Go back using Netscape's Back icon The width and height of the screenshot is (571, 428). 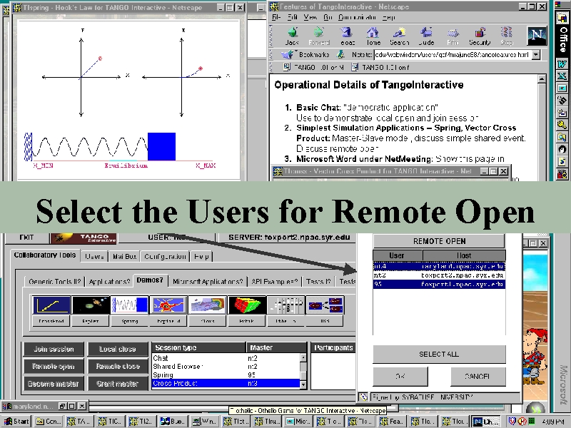(x=292, y=36)
